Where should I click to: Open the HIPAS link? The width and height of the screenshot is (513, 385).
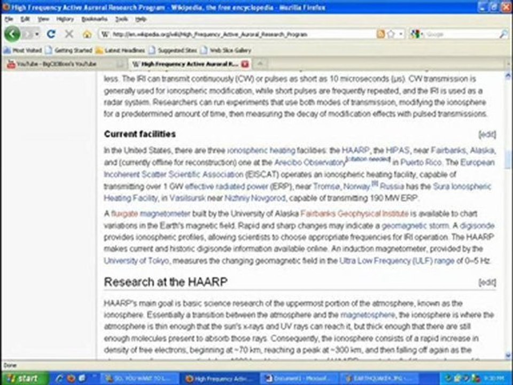point(397,150)
